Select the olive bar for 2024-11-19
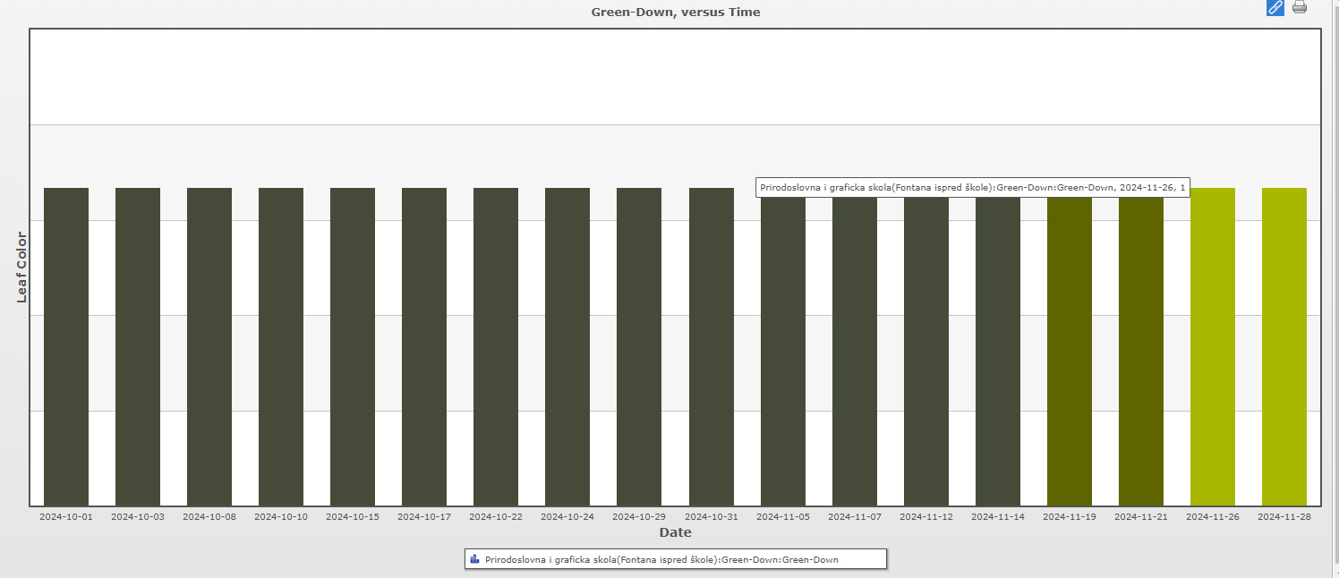 pos(1070,351)
